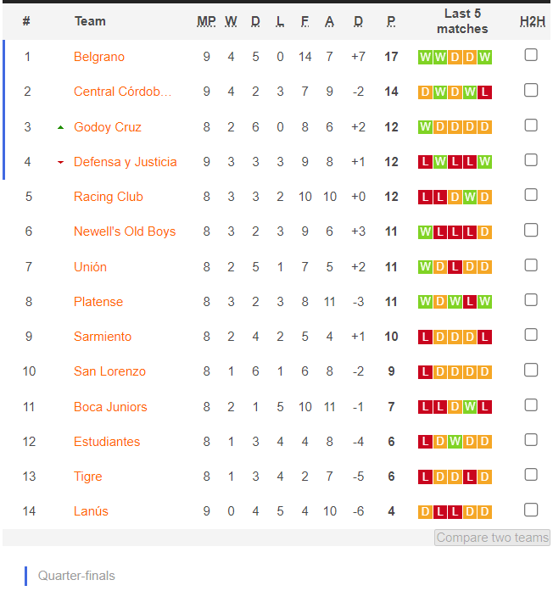The image size is (553, 591).
Task: Tick the H2H checkbox for Racing Club
Action: pyautogui.click(x=531, y=195)
